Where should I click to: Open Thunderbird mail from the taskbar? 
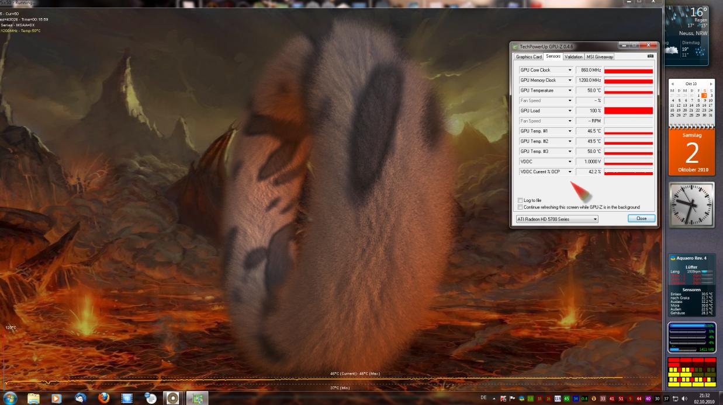[x=80, y=398]
